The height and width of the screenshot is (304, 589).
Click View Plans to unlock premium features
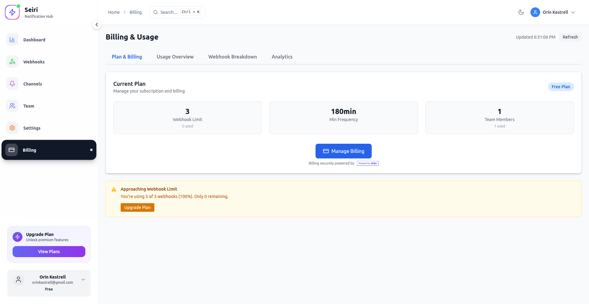48,251
